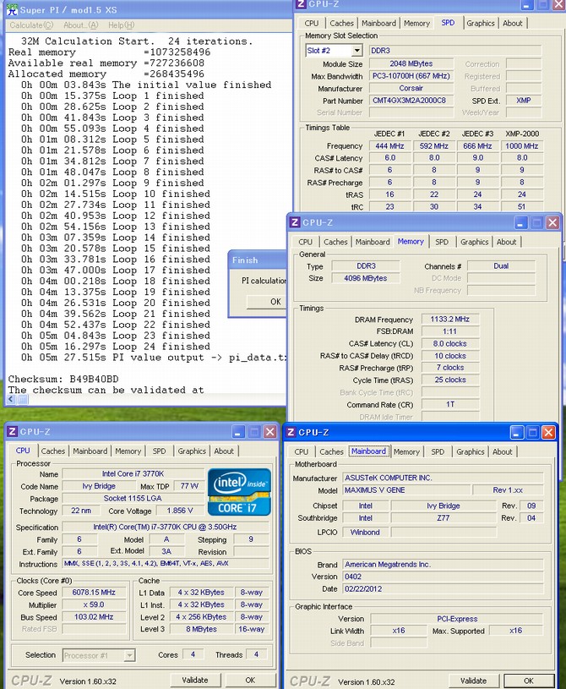
Task: Click the CPU-Z logo in Memory window title
Action: (x=295, y=222)
